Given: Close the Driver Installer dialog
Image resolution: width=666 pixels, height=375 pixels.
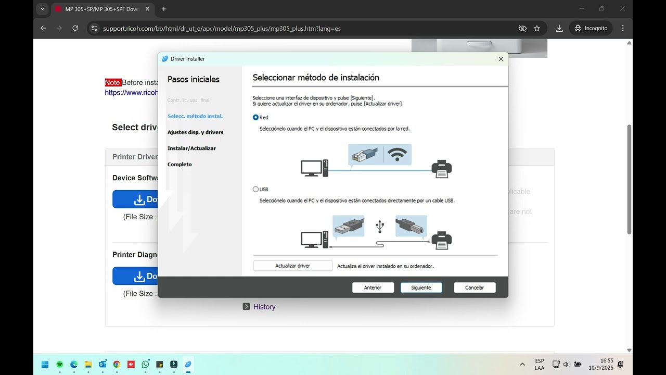Looking at the screenshot, I should click(501, 59).
